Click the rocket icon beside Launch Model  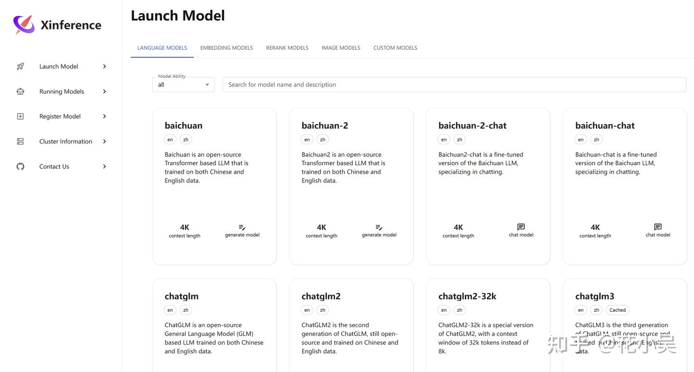[20, 66]
